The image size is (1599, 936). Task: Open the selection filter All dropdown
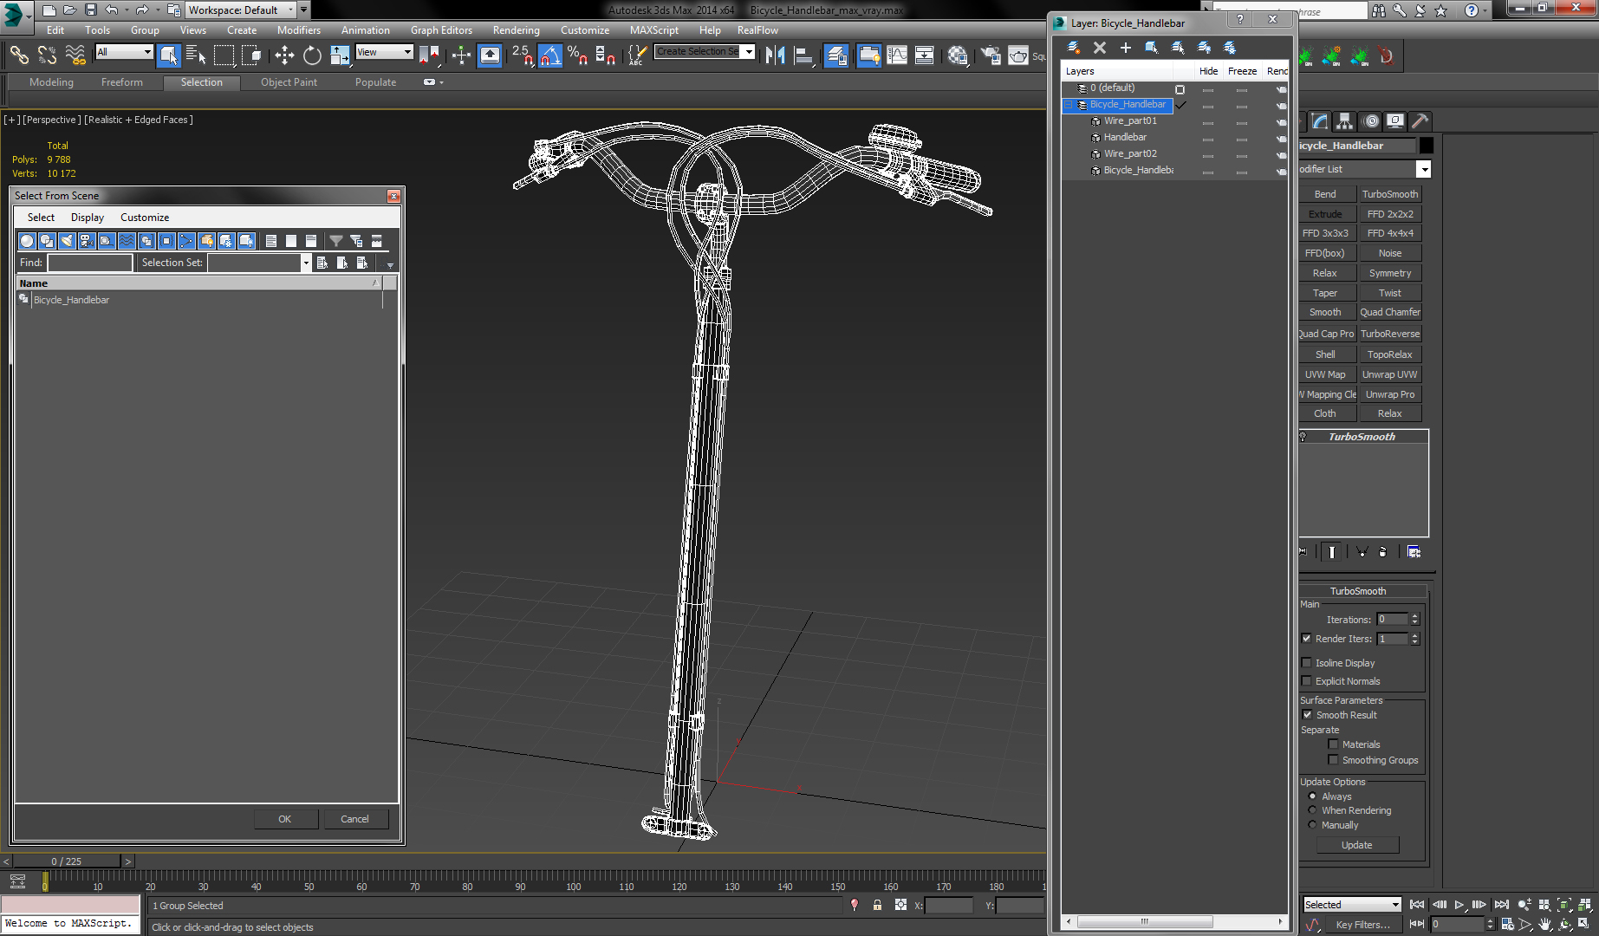pos(124,52)
